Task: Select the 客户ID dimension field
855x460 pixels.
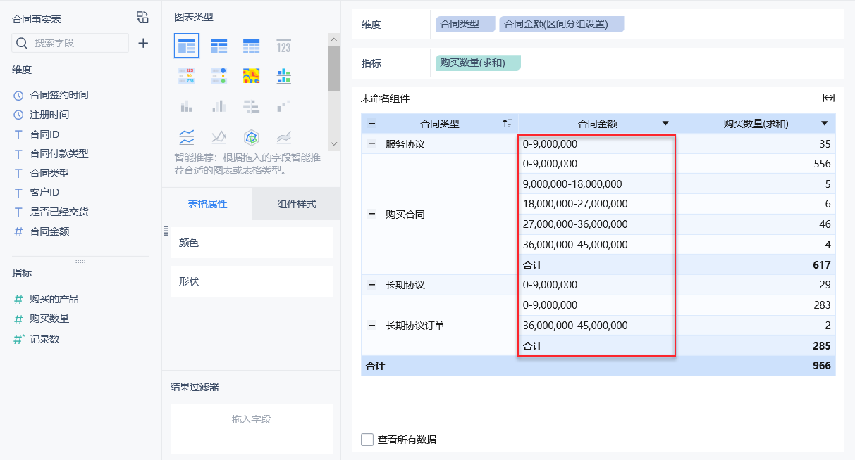Action: 44,192
